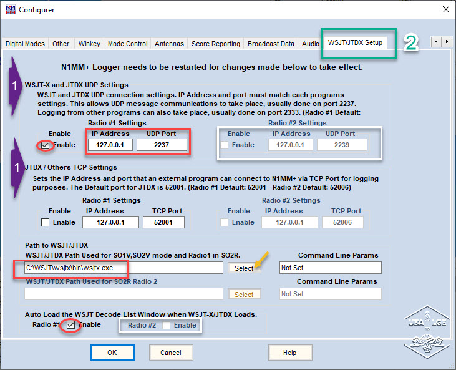Viewport: 456px width, 370px height.
Task: Click TCP Port field showing 52001
Action: [x=163, y=222]
